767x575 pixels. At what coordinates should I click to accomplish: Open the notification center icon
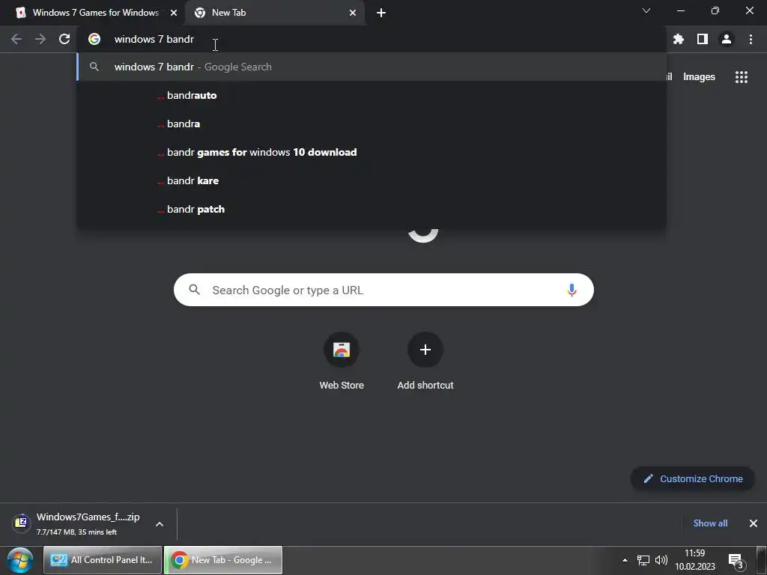tap(737, 562)
